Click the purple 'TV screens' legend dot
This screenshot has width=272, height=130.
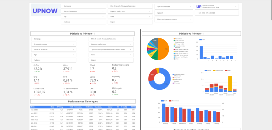pos(173,83)
